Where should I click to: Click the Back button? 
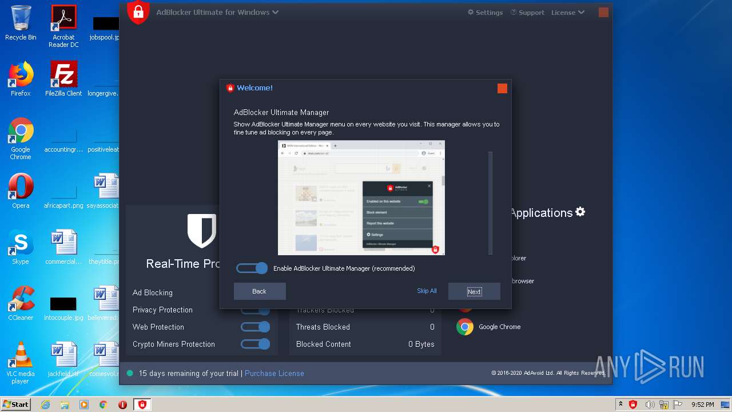260,291
